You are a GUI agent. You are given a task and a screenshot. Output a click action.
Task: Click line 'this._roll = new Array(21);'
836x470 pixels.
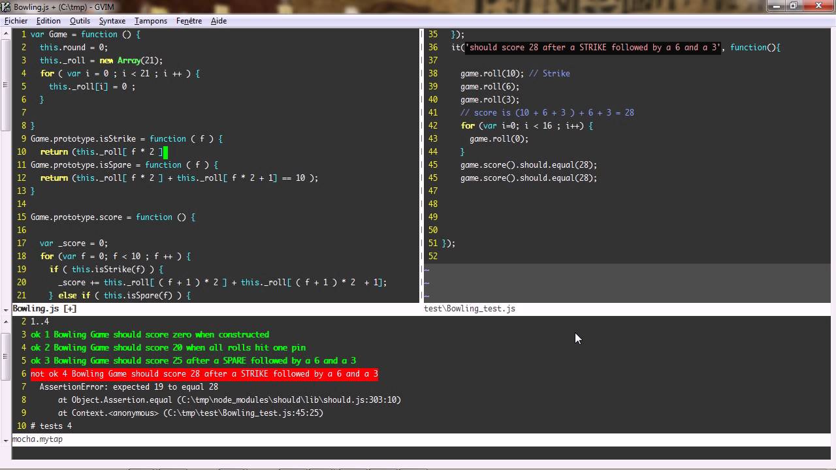pos(101,61)
